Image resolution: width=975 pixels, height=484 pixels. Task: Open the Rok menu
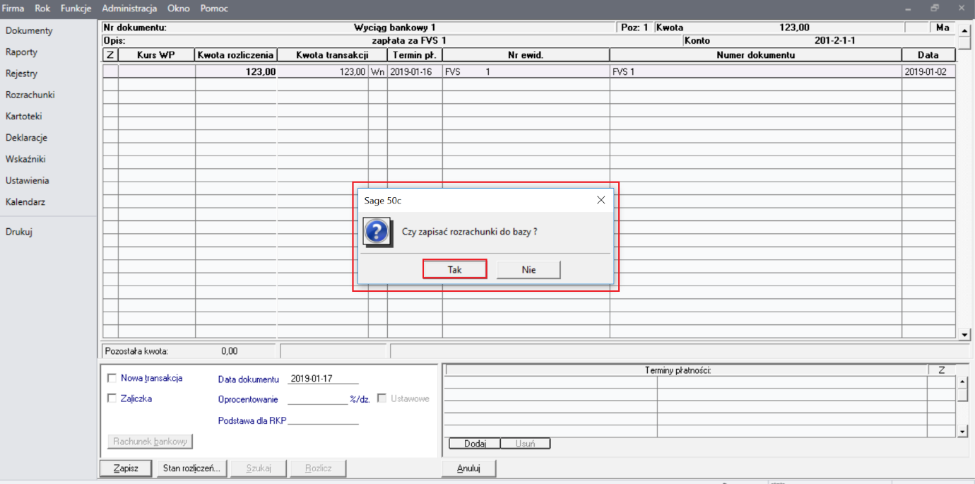42,8
